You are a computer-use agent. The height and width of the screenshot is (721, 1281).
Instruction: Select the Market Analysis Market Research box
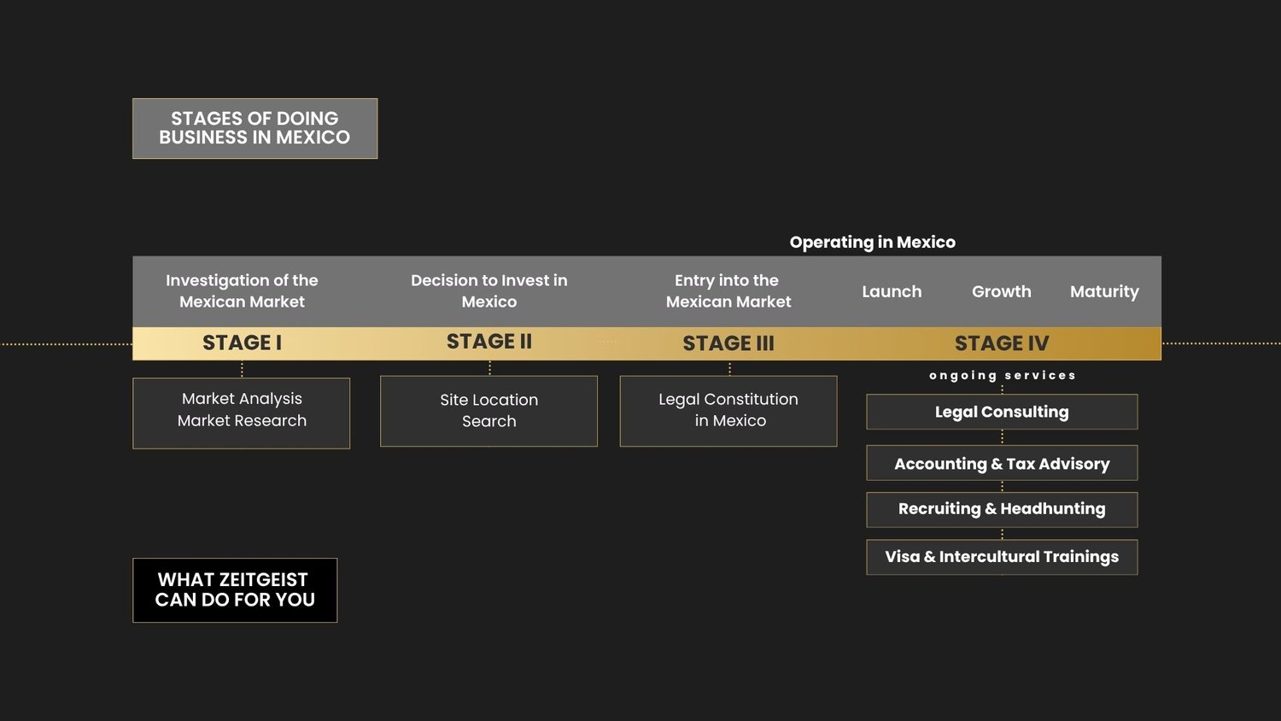click(242, 413)
